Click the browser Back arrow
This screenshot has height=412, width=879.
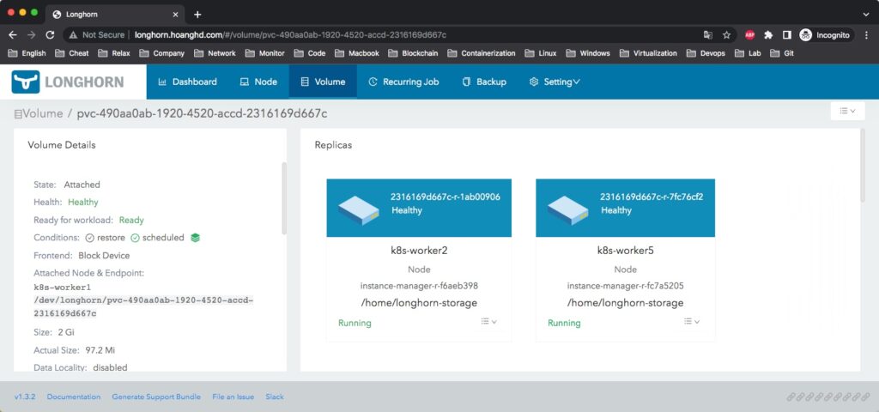(x=13, y=34)
